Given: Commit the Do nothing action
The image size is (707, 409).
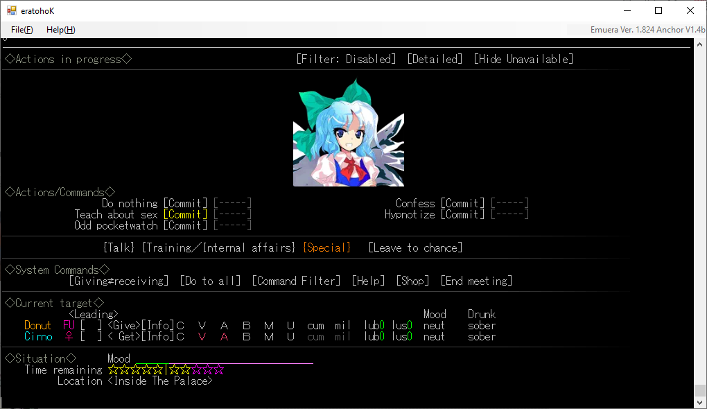Looking at the screenshot, I should point(185,203).
